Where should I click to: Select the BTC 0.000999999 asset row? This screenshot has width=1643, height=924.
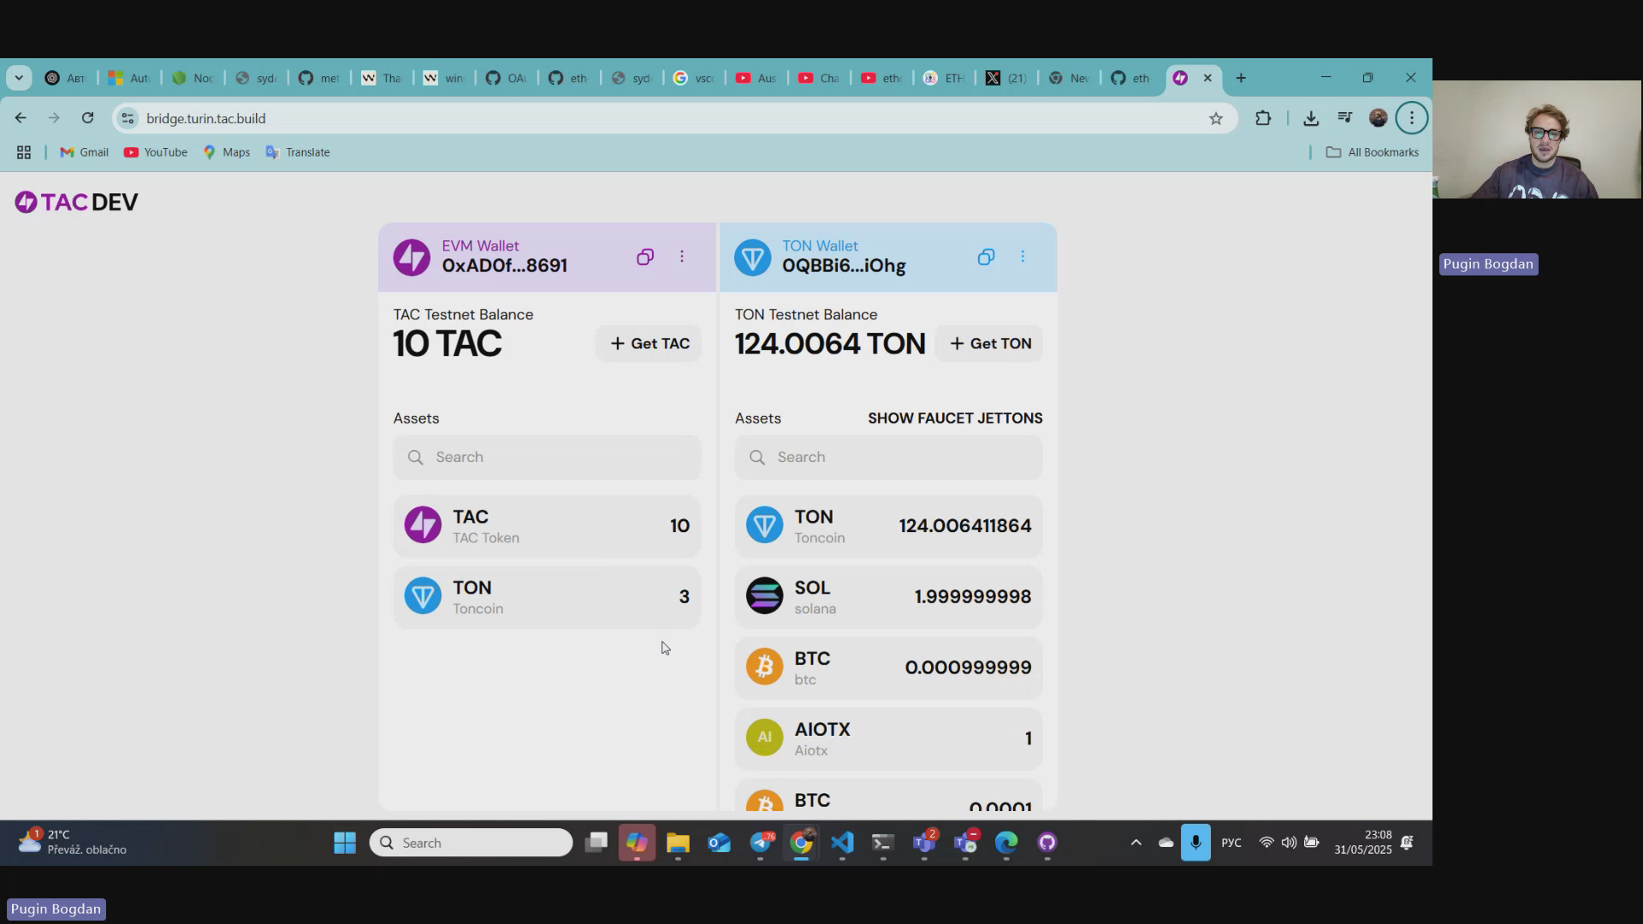point(888,668)
